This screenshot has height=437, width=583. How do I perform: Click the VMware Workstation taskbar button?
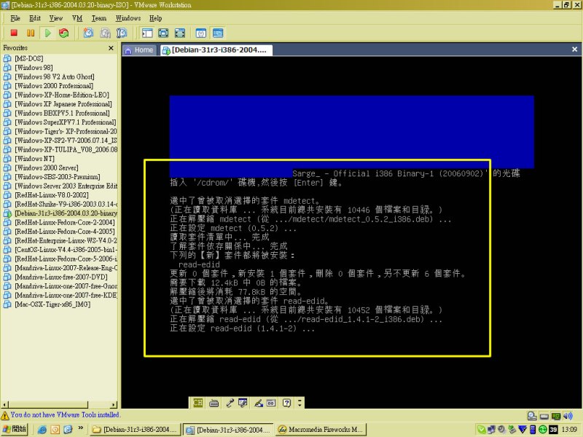[x=228, y=430]
